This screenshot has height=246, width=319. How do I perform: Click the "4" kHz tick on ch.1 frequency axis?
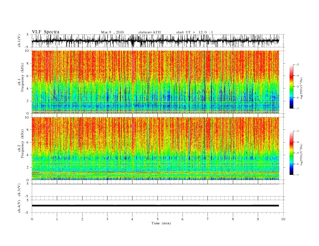coord(28,88)
